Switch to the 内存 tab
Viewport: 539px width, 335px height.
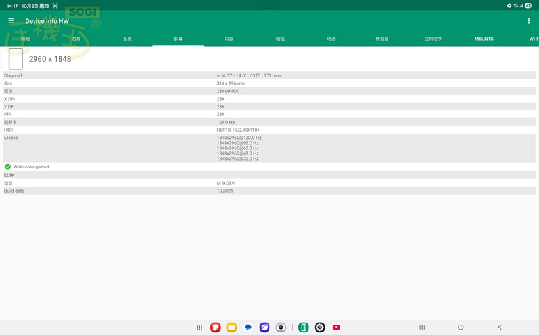[x=229, y=39]
